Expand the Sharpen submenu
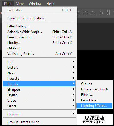 [x=39, y=90]
